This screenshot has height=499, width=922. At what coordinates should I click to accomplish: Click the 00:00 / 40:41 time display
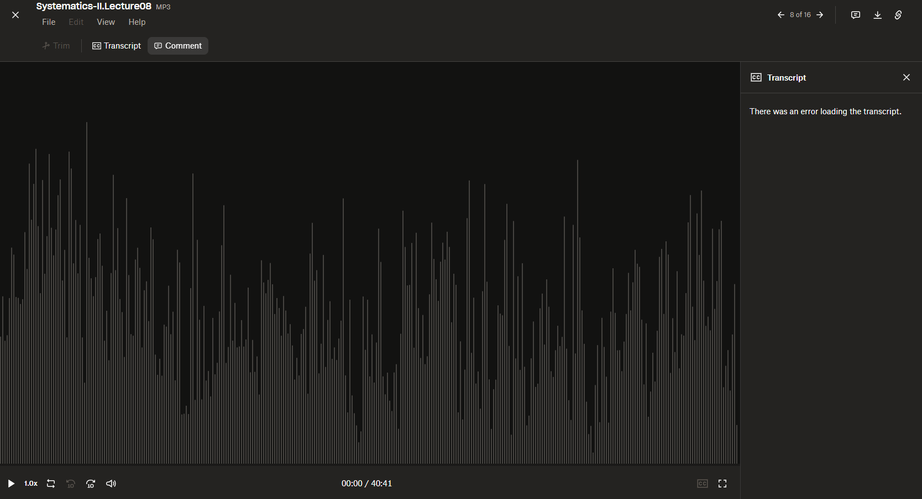(x=366, y=484)
